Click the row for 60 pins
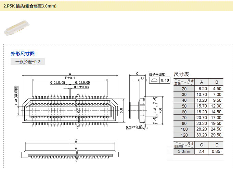 click(x=198, y=112)
